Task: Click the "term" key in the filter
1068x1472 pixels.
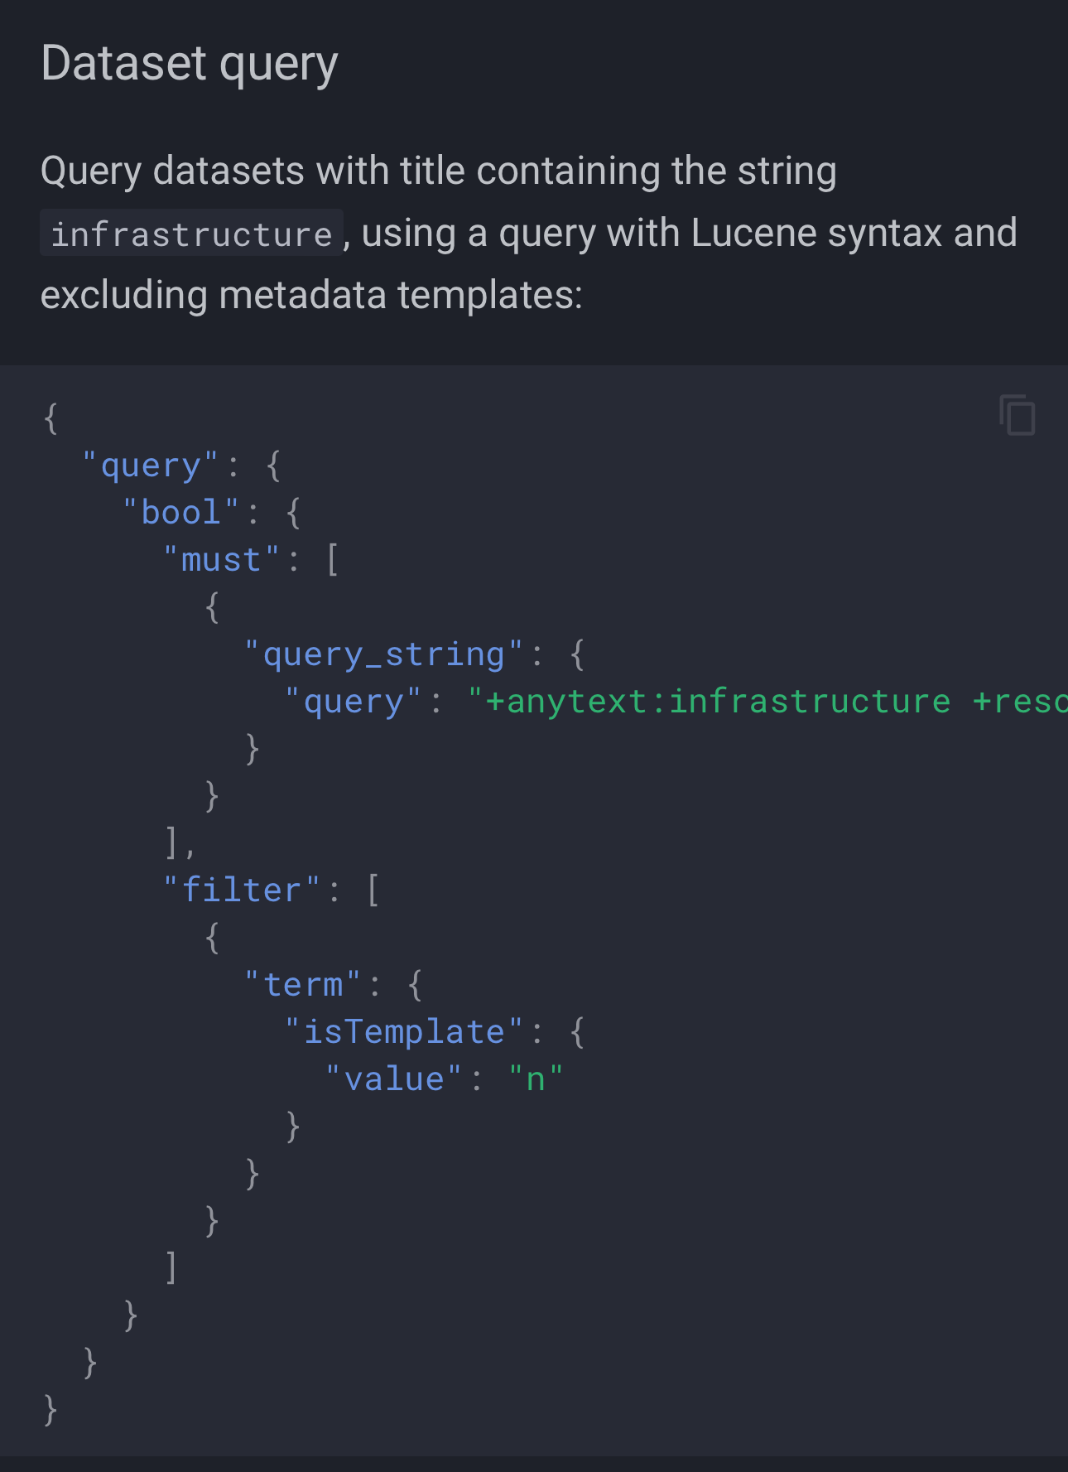Action: tap(303, 985)
